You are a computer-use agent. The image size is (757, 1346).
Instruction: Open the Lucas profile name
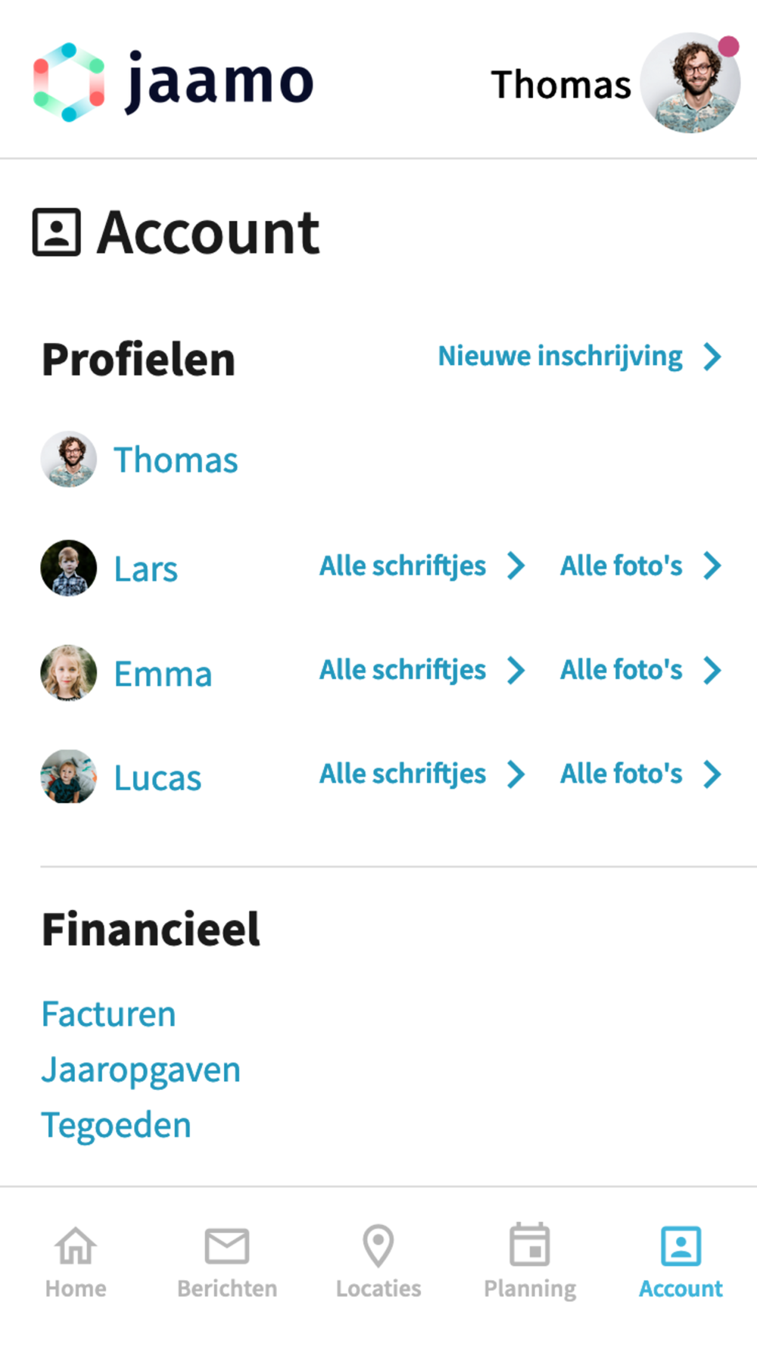[157, 777]
